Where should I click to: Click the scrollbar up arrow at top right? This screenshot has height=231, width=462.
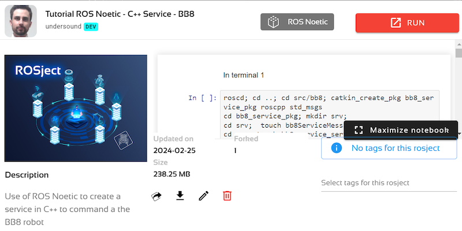459,44
